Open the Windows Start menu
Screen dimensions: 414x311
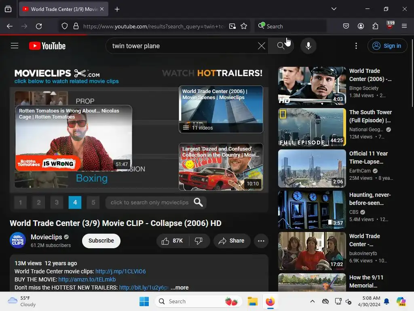coord(144,301)
